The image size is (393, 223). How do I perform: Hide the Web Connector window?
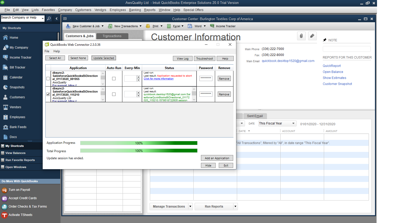click(208, 165)
